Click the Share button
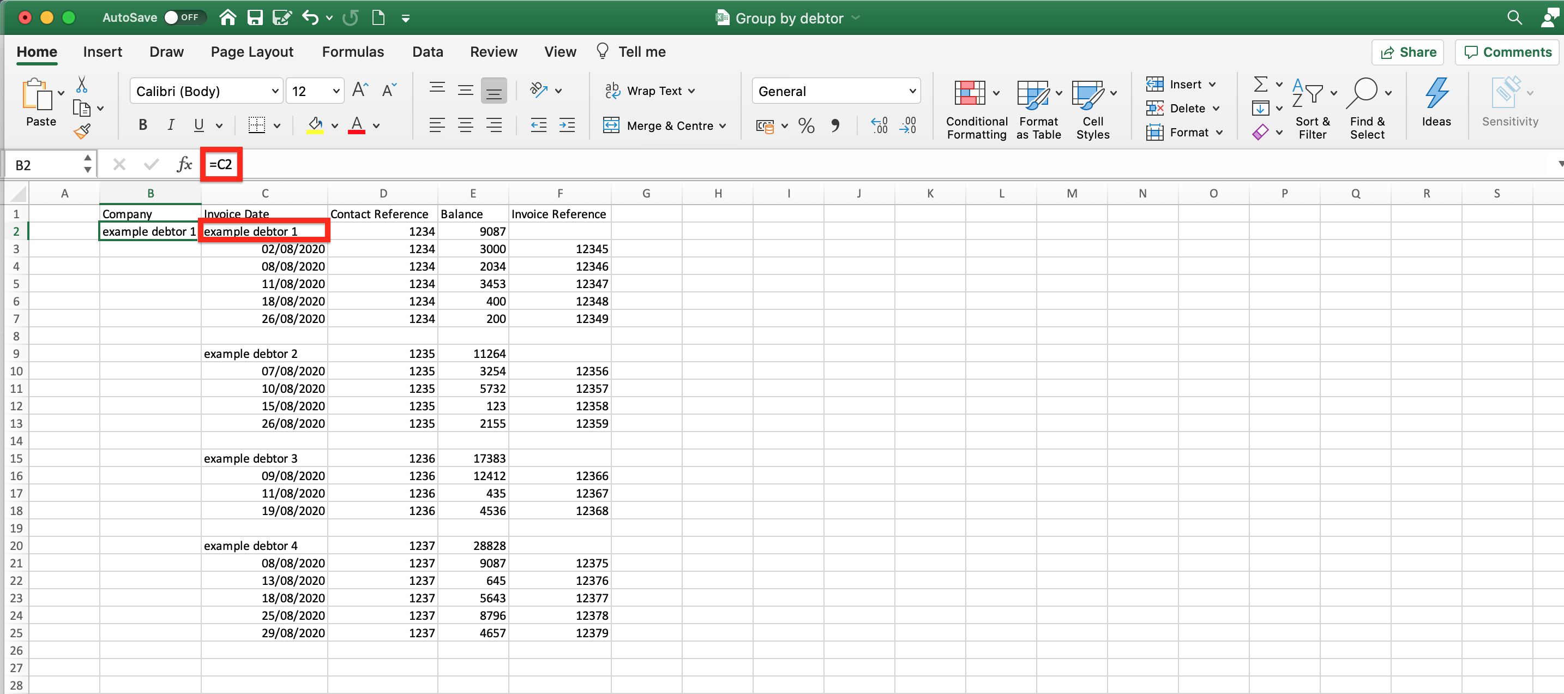 (x=1407, y=52)
